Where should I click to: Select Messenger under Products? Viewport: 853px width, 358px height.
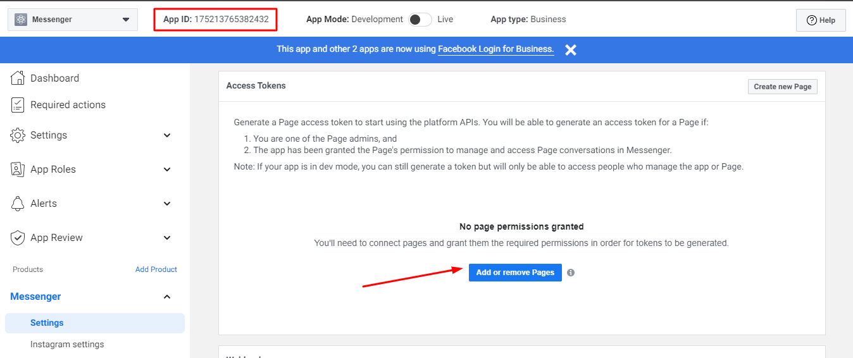pos(35,297)
